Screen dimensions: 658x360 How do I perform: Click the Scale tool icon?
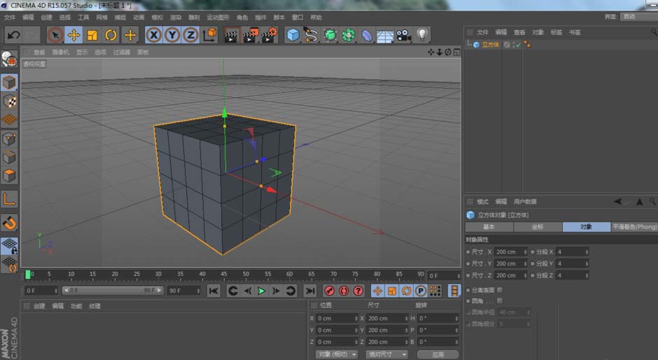[x=92, y=35]
